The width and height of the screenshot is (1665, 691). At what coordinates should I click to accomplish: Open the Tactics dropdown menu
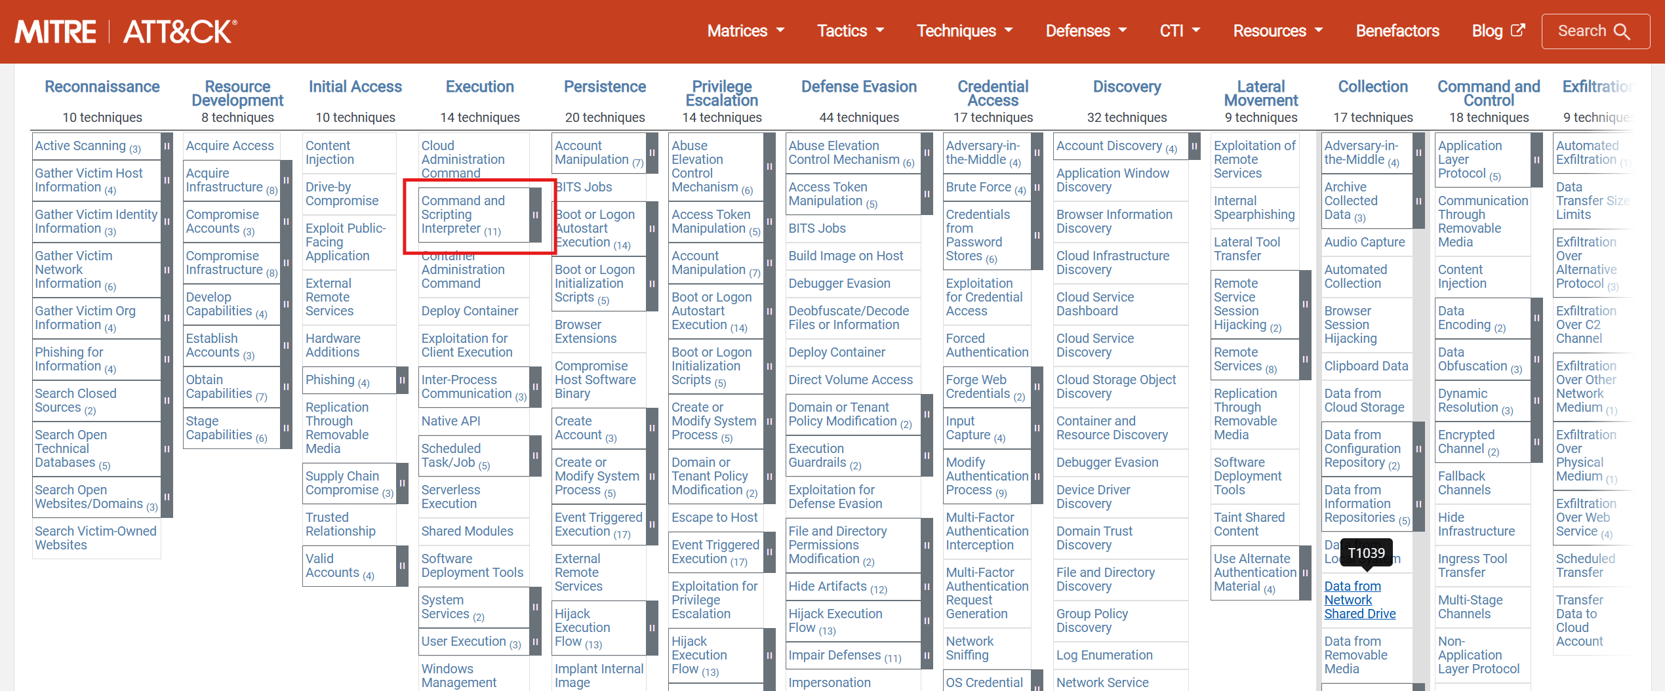(851, 31)
